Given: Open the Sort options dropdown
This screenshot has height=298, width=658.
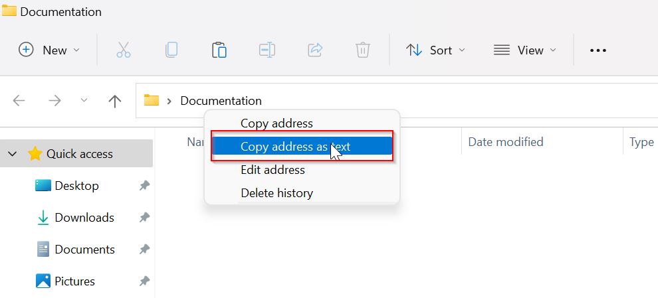Looking at the screenshot, I should tap(436, 50).
